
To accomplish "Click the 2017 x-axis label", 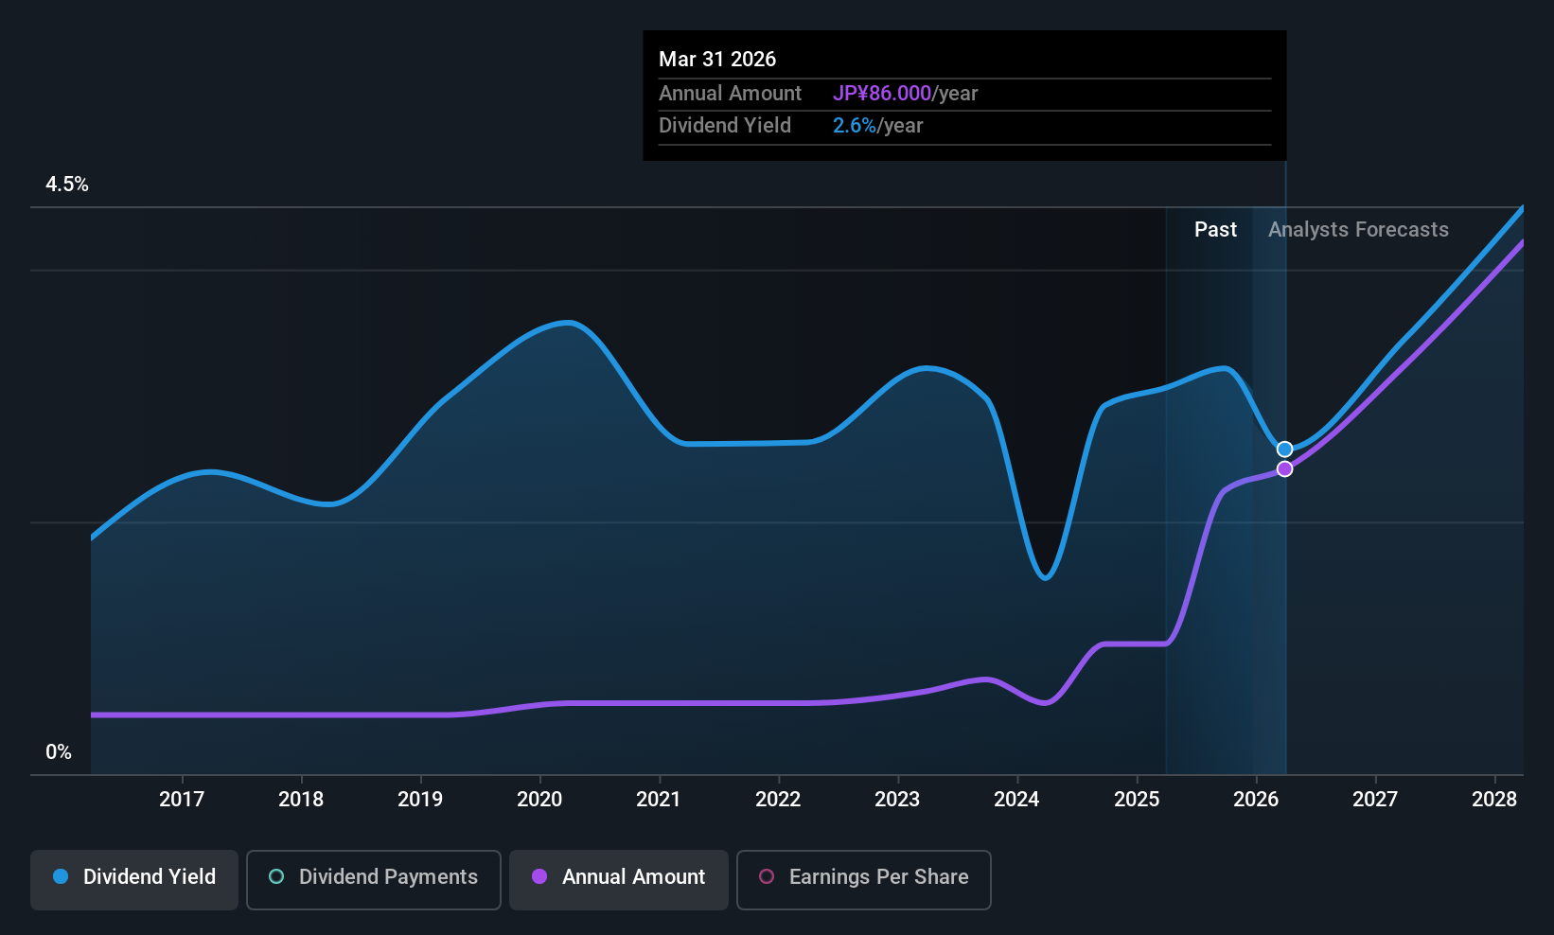I will coord(182,799).
